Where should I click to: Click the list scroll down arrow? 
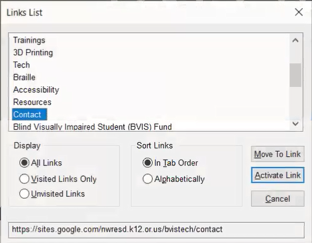(295, 124)
